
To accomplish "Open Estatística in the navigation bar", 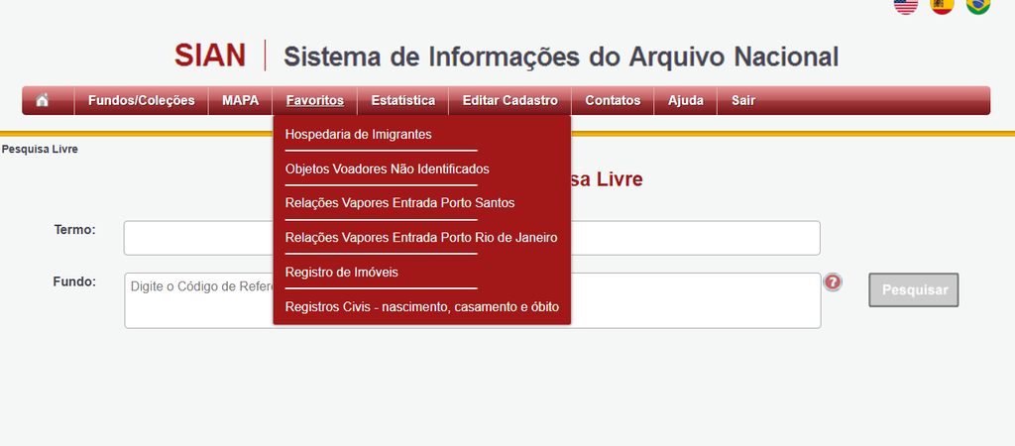I will click(x=402, y=100).
